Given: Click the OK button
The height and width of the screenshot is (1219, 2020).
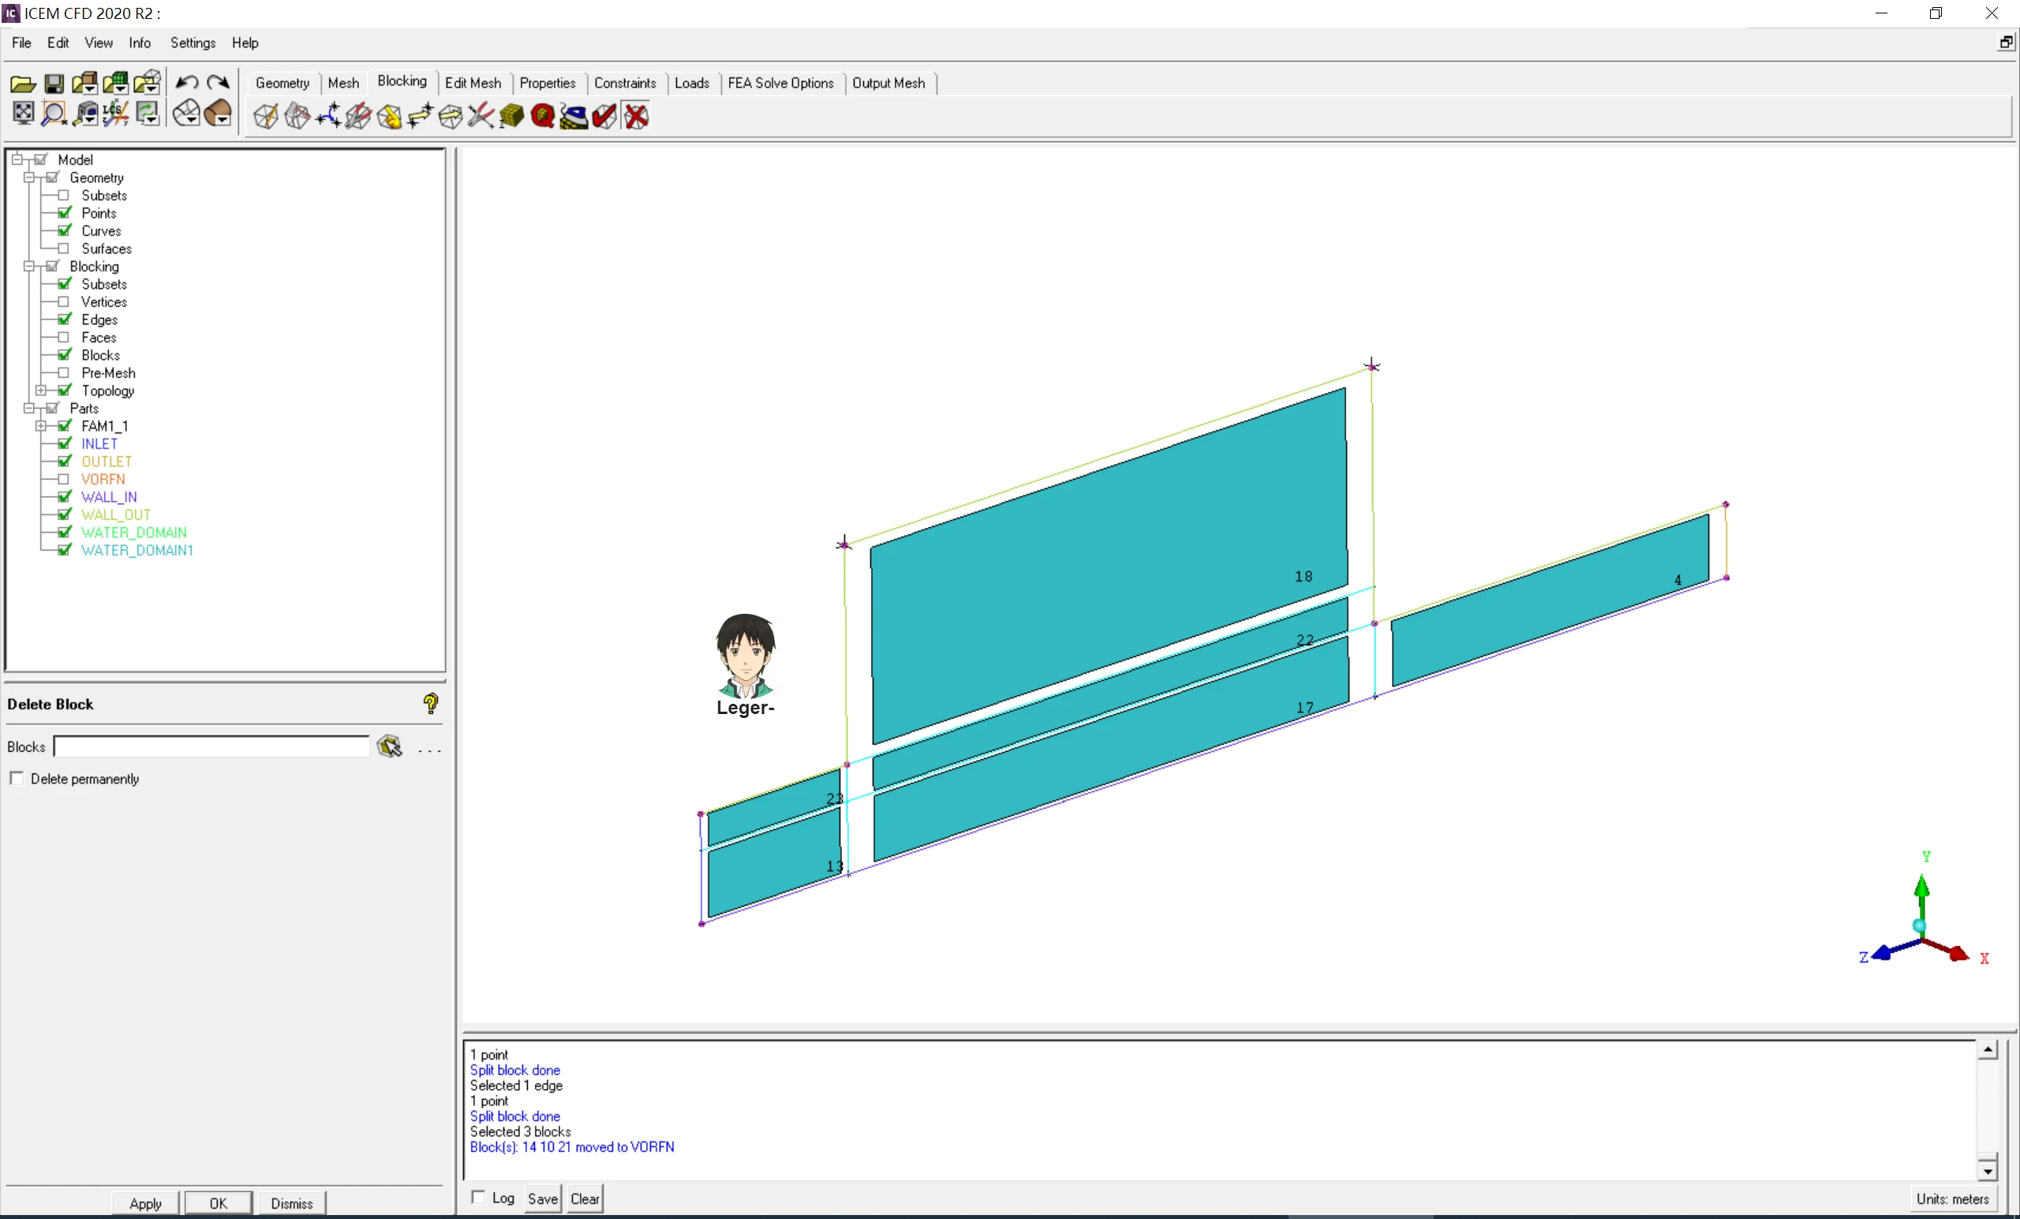Looking at the screenshot, I should 218,1202.
